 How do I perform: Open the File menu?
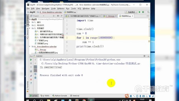28,8
